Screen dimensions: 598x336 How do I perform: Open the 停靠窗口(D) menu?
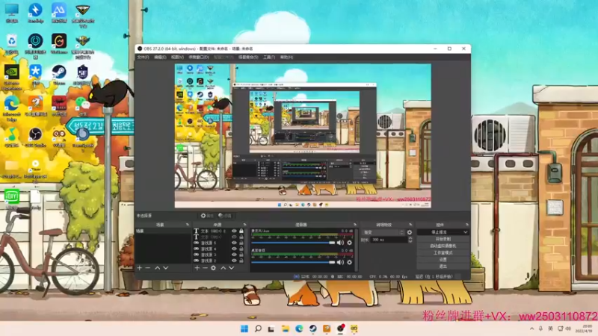(199, 57)
